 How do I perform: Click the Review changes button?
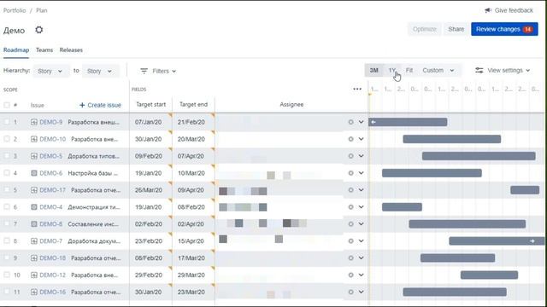pyautogui.click(x=504, y=29)
